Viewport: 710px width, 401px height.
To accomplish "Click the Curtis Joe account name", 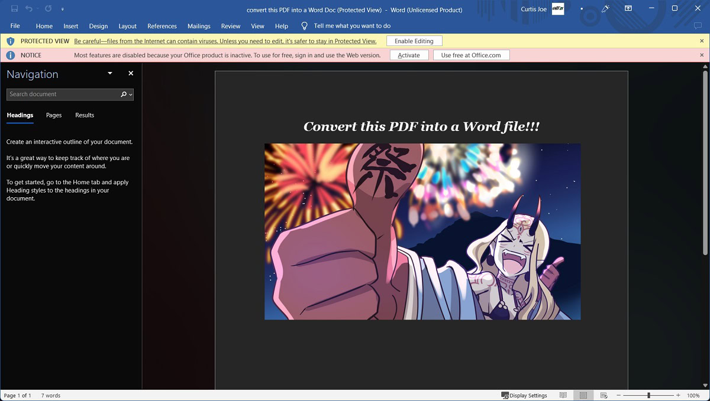I will tap(534, 9).
